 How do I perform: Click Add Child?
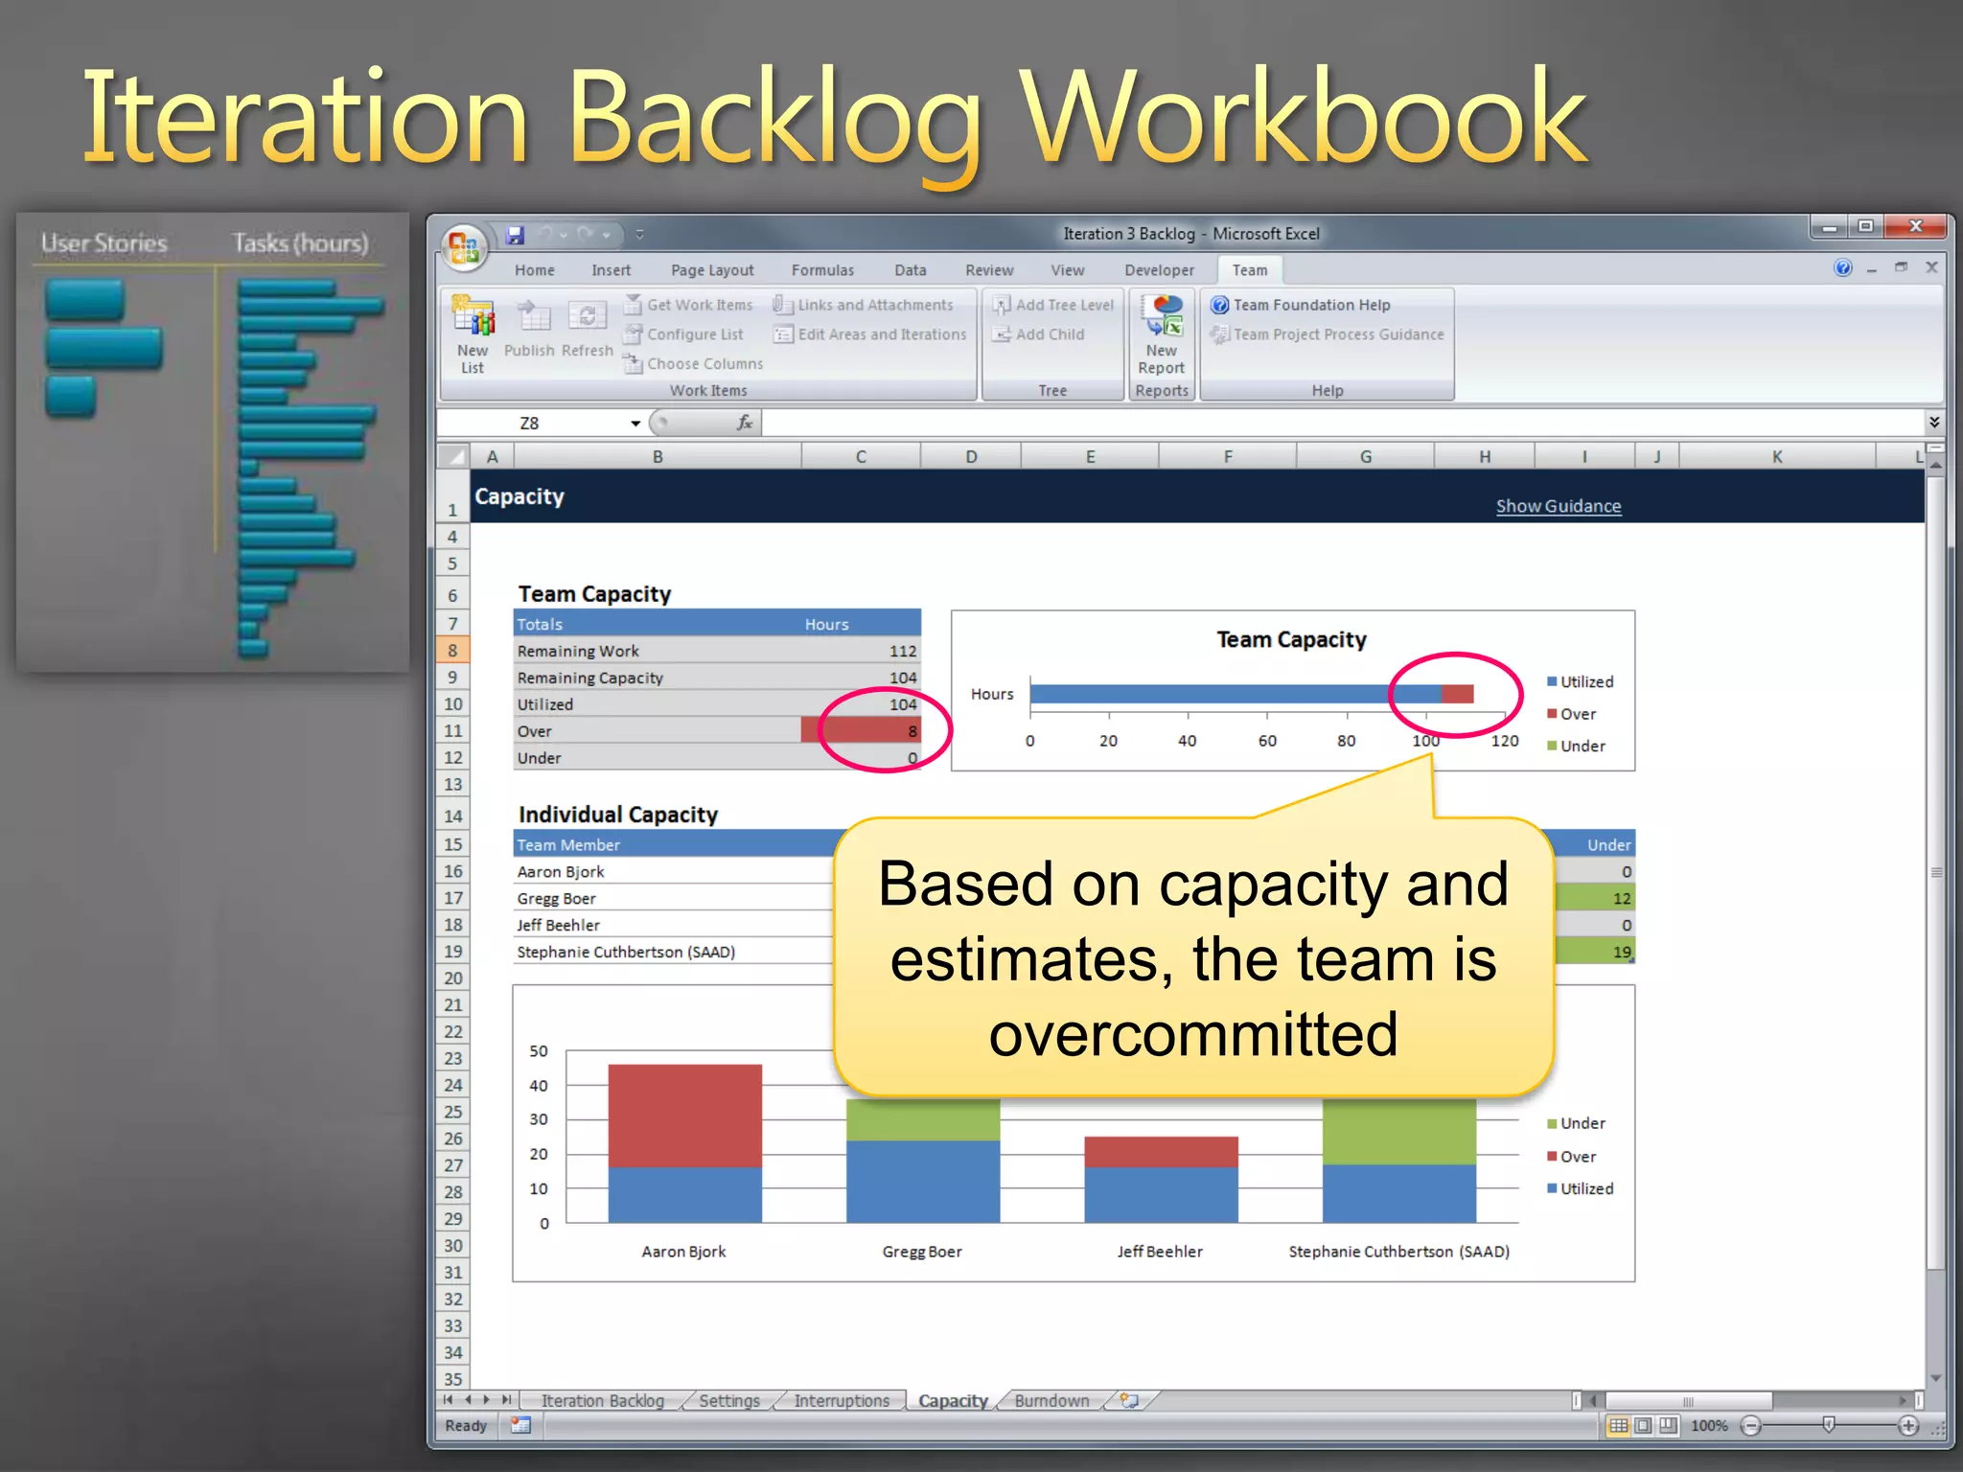tap(1039, 334)
